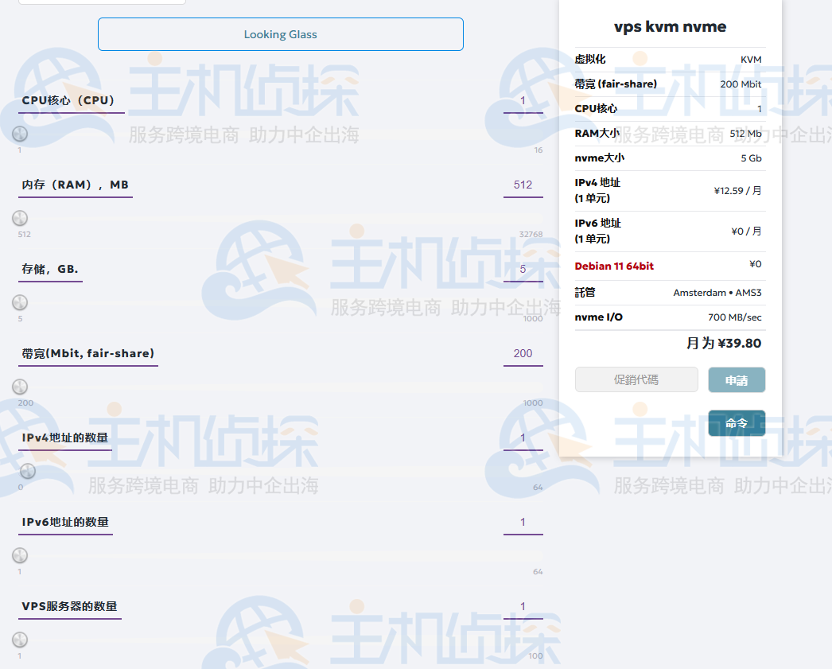Click the IPv6 address count slider handle
The image size is (832, 669).
pyautogui.click(x=21, y=556)
